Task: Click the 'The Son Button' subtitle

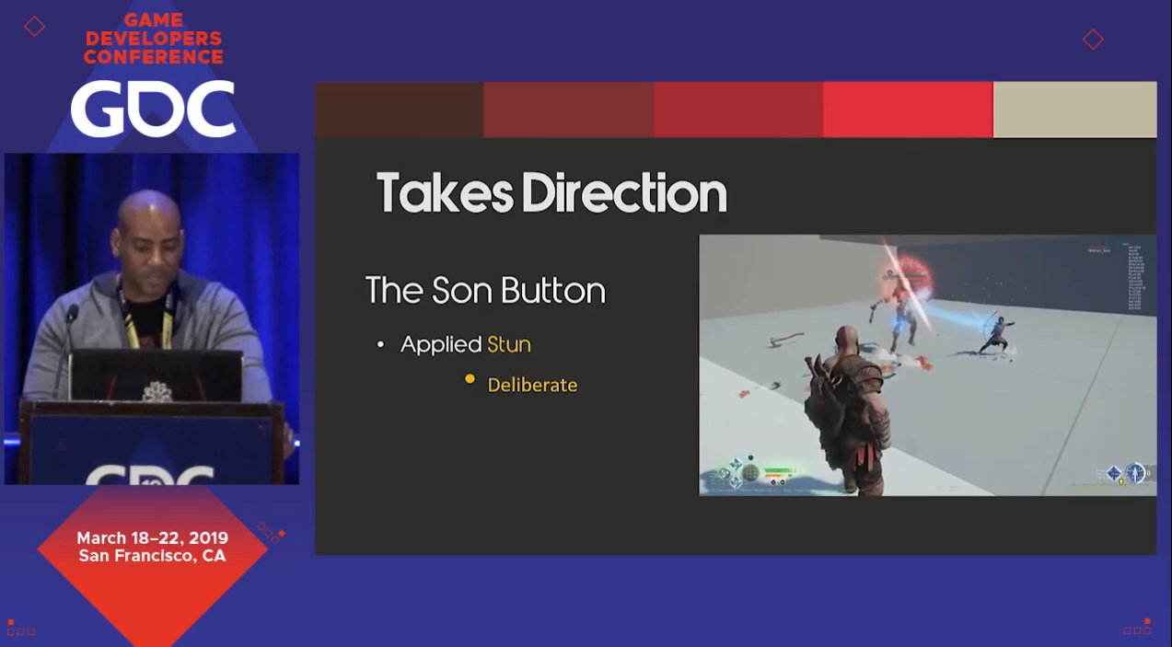Action: coord(485,291)
